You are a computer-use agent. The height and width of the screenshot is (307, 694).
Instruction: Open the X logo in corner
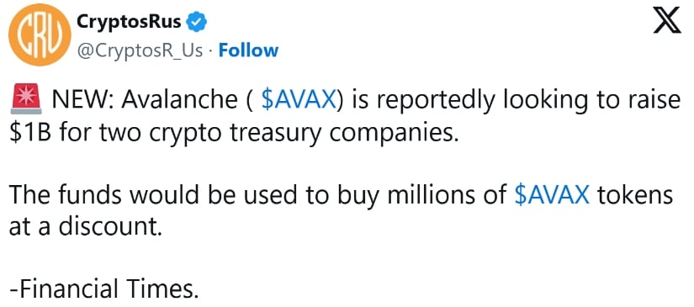coord(668,22)
